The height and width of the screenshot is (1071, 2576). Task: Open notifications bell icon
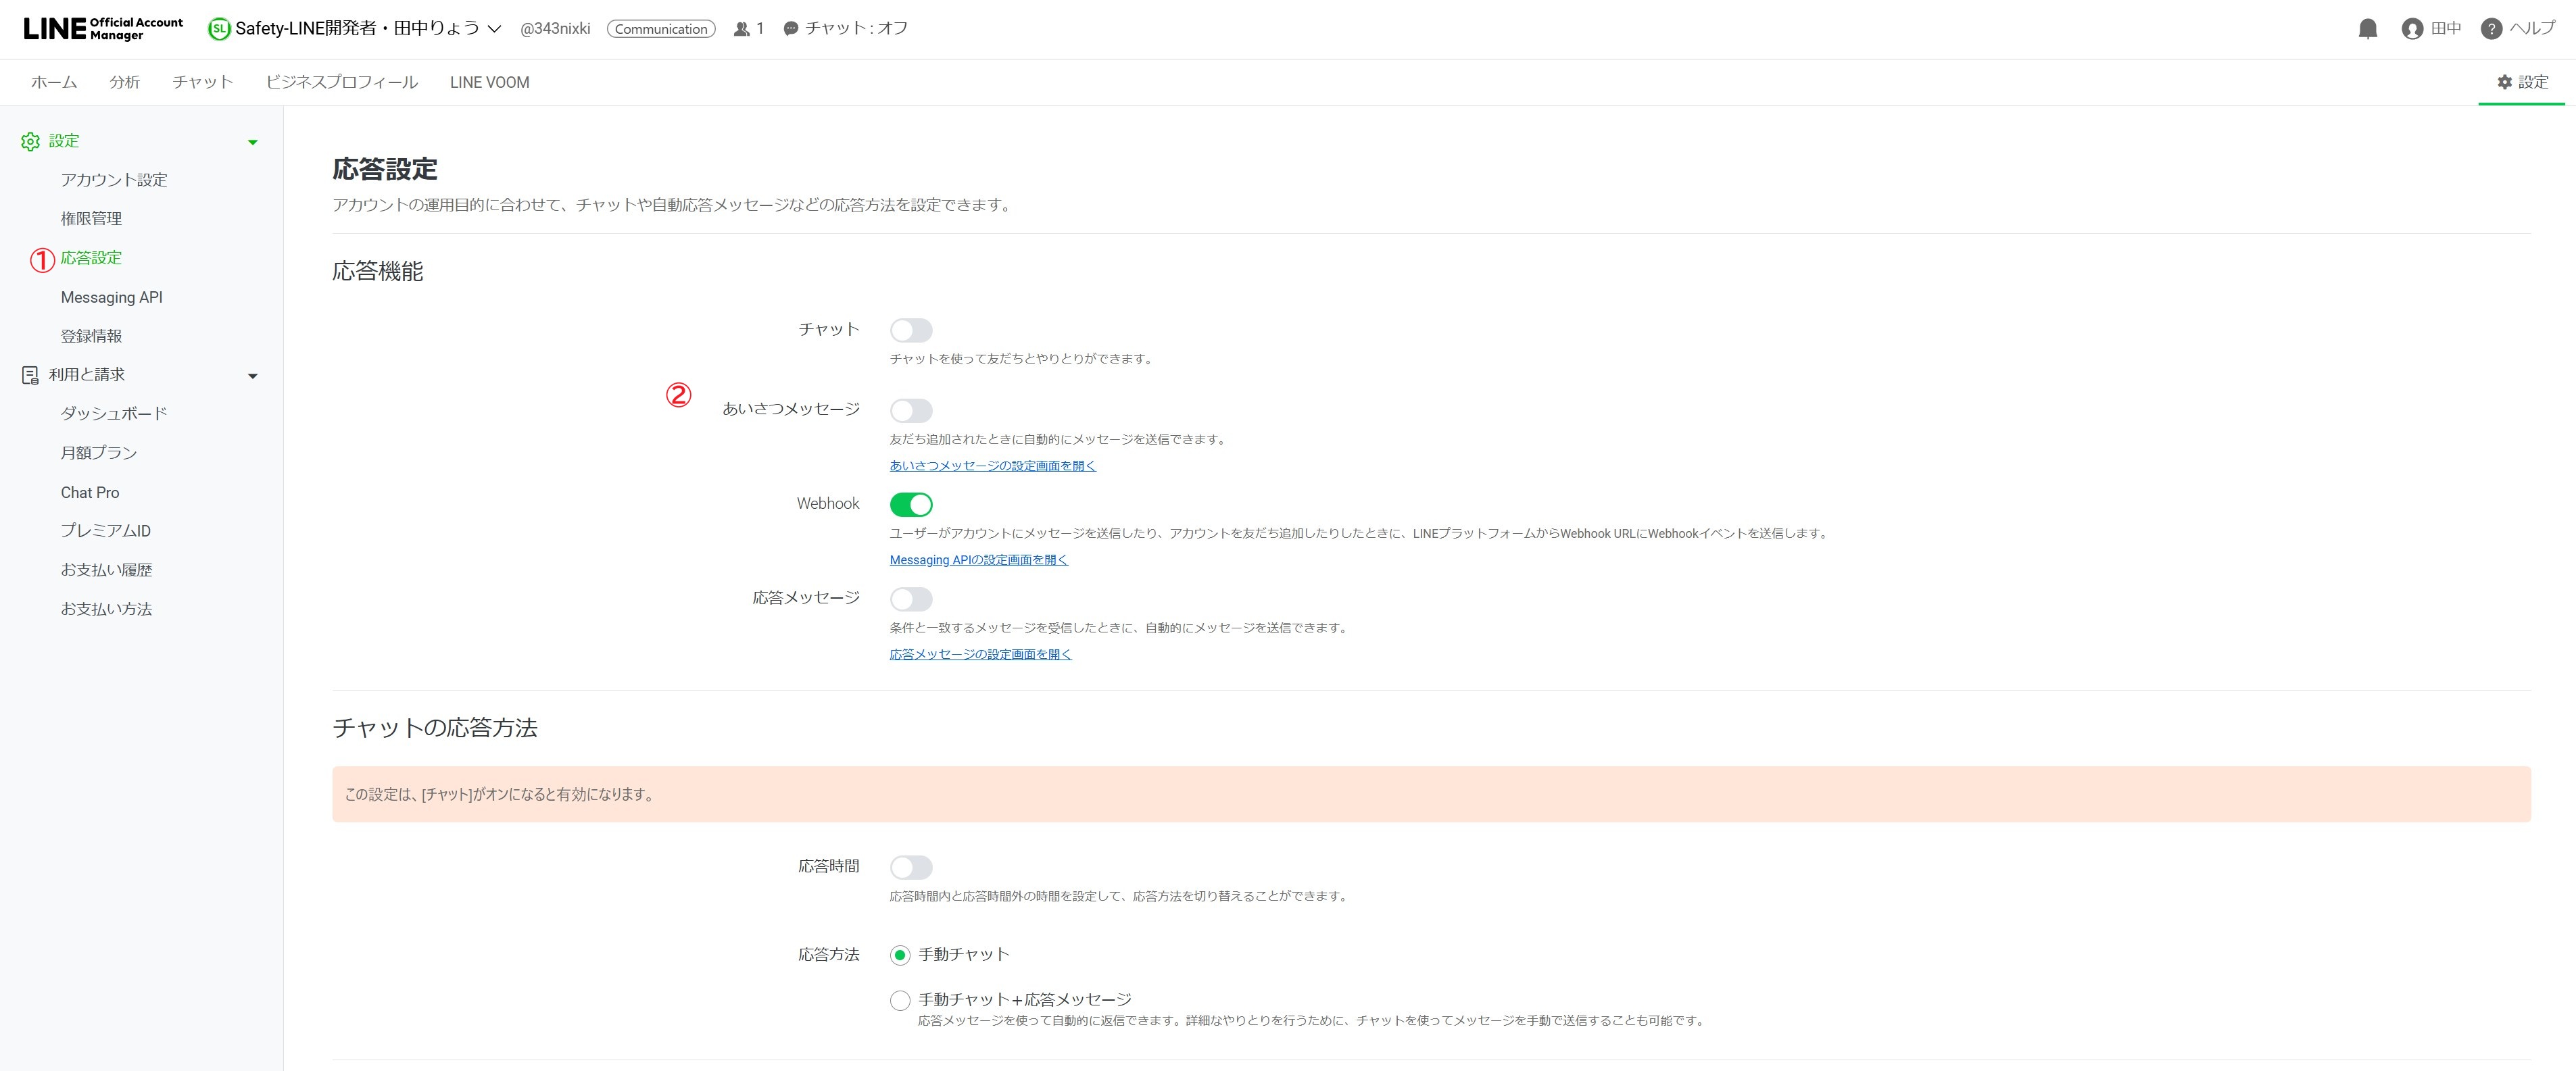[x=2367, y=29]
